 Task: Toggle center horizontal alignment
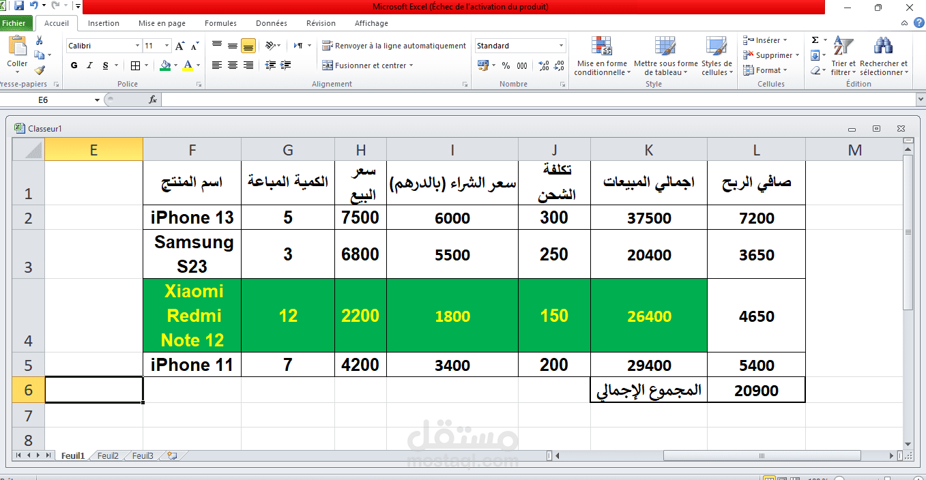pos(233,65)
